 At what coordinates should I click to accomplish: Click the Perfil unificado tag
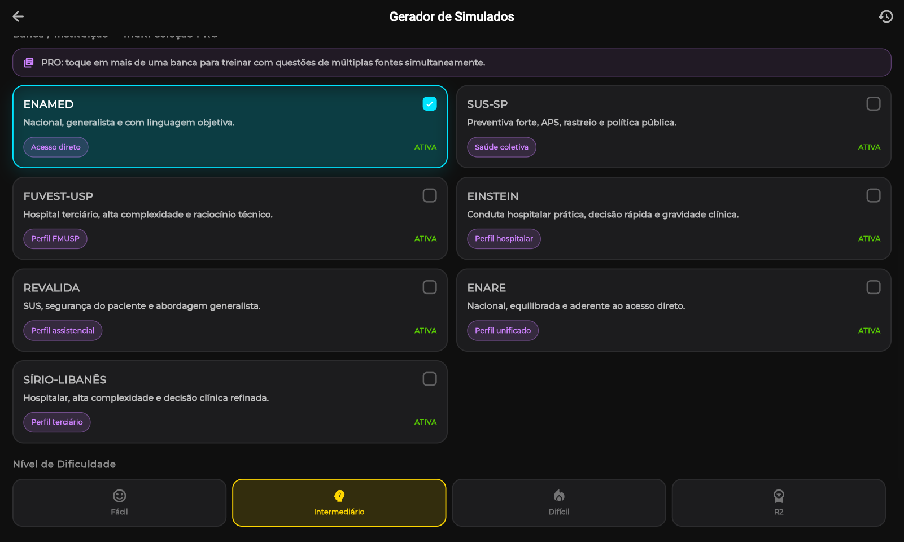(x=503, y=330)
